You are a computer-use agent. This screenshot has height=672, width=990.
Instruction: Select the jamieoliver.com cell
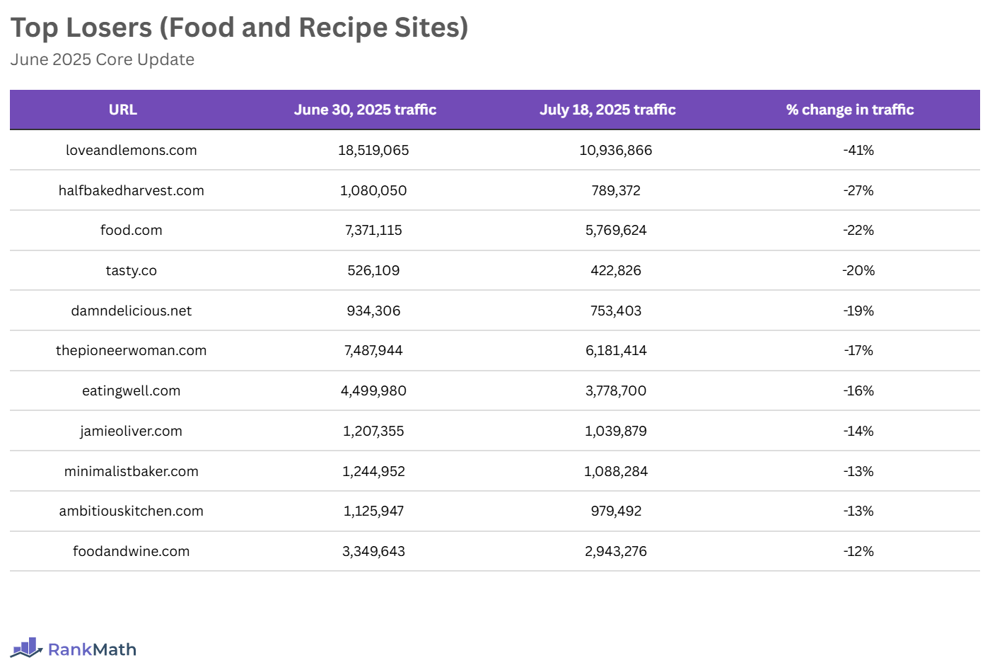point(132,431)
